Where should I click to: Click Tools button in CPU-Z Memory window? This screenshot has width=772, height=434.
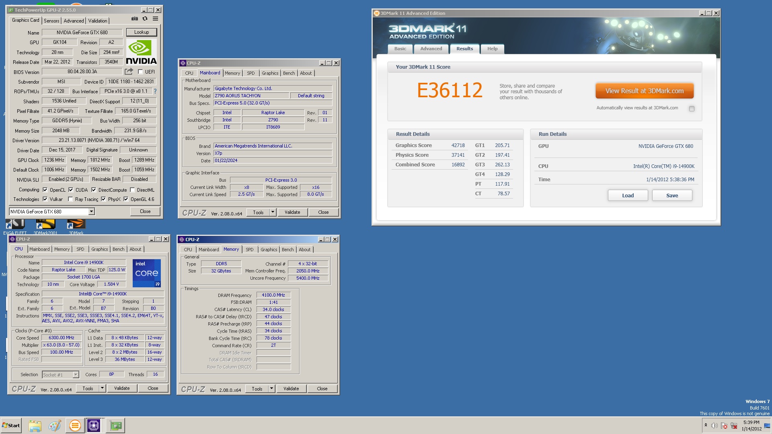pyautogui.click(x=257, y=389)
